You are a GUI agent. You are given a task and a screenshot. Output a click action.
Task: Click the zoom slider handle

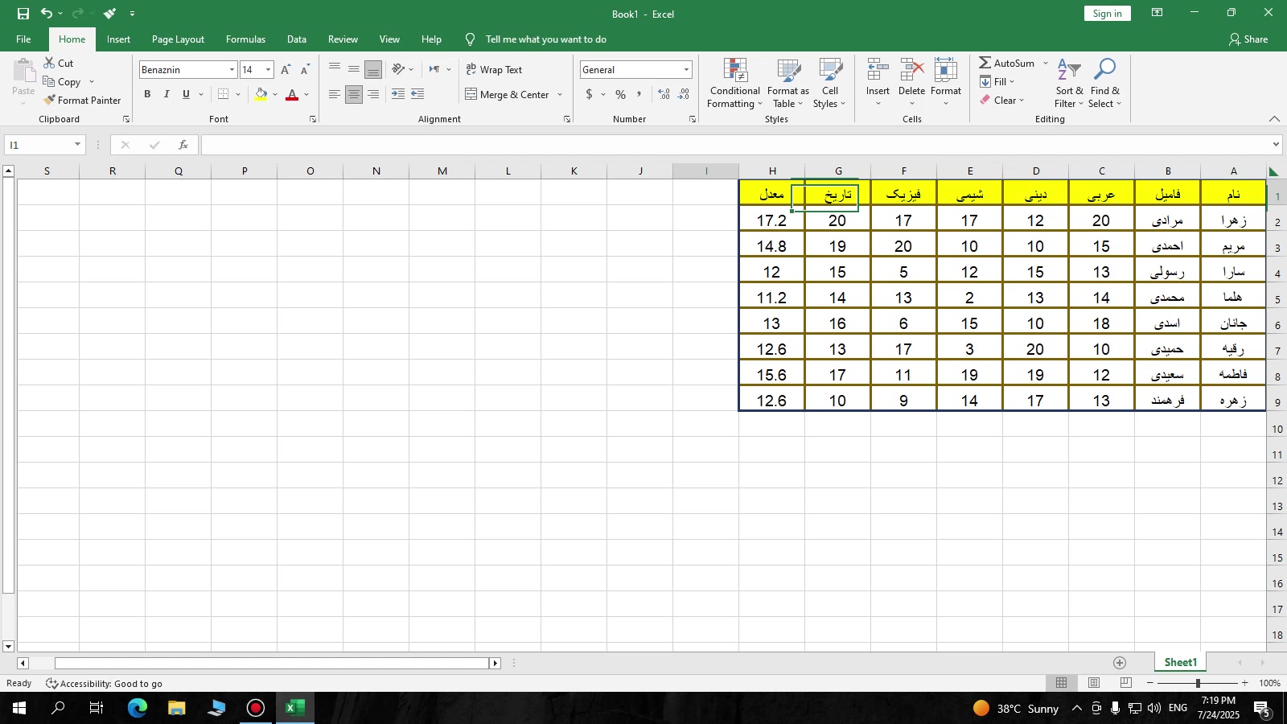(x=1198, y=683)
